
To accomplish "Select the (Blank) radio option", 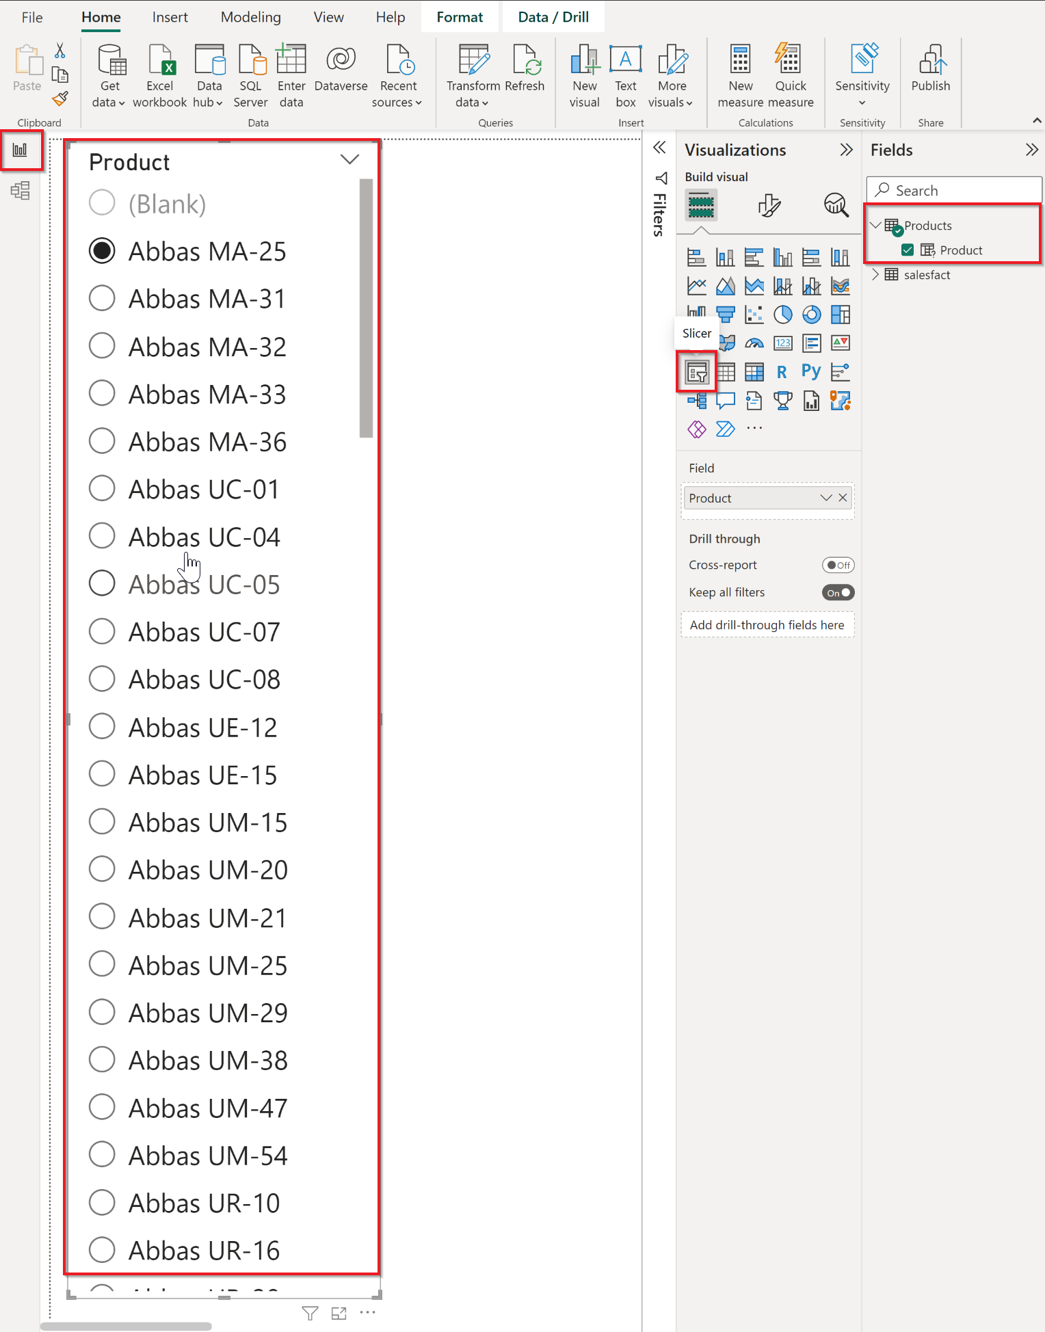I will [102, 202].
